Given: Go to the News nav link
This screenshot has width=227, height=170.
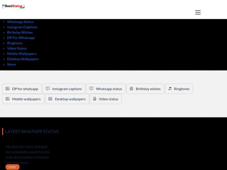Looking at the screenshot, I should tap(11, 64).
